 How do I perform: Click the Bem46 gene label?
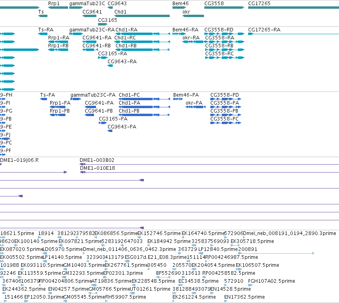coord(180,4)
